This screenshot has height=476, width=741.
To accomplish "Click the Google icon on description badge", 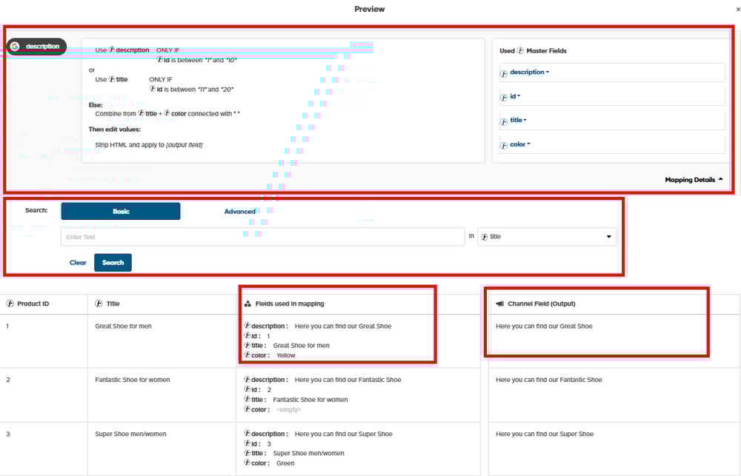I will pyautogui.click(x=15, y=47).
